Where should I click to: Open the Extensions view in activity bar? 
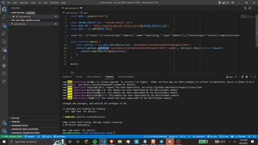tap(4, 50)
